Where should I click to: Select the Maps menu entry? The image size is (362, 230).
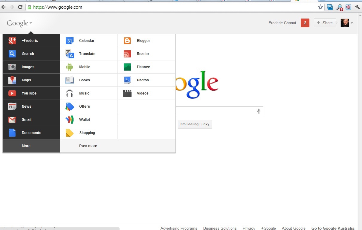26,80
